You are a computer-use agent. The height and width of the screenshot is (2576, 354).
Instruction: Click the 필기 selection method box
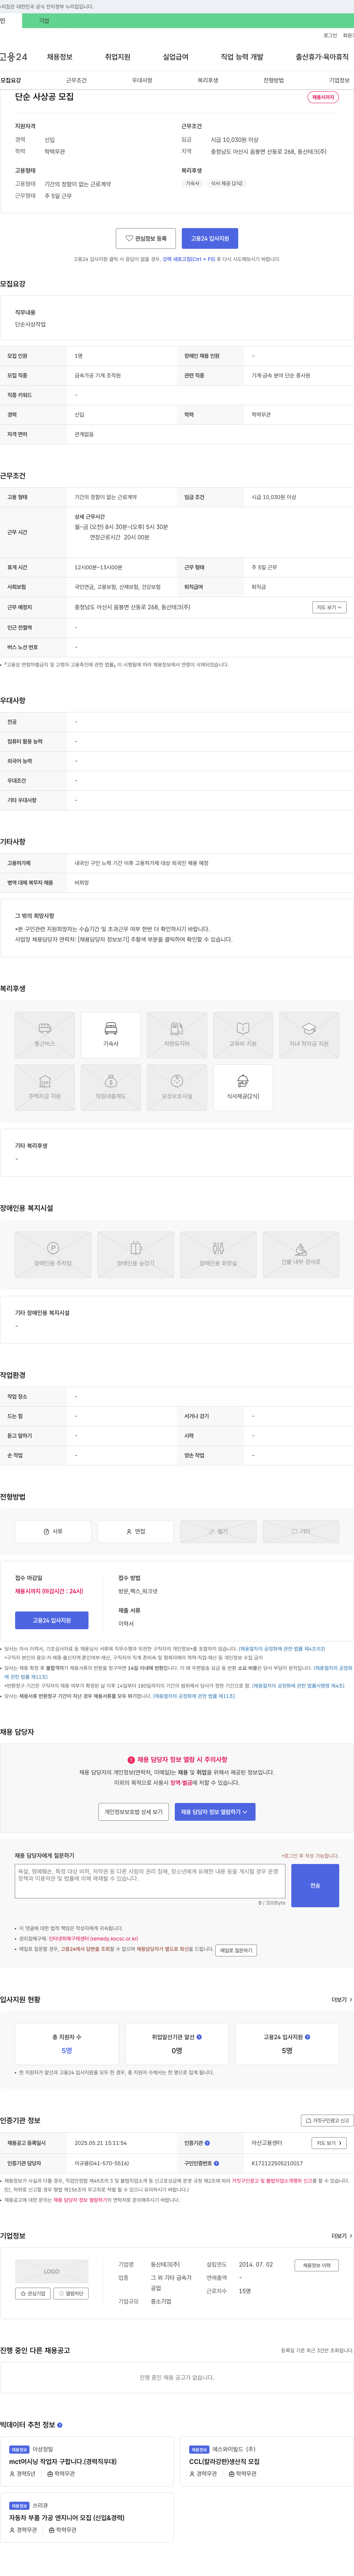tap(218, 1531)
